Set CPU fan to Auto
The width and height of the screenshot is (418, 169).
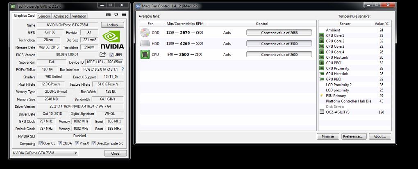tap(227, 54)
